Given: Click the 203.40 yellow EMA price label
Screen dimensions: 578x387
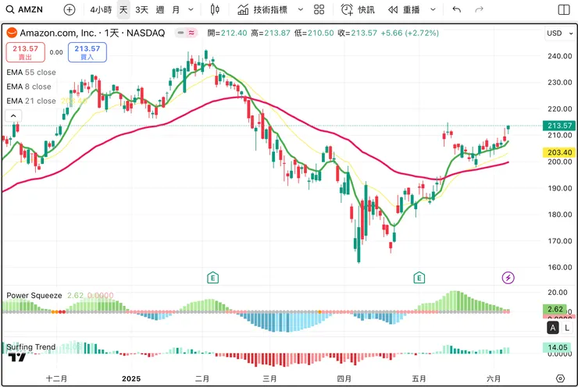Looking at the screenshot, I should pyautogui.click(x=559, y=152).
